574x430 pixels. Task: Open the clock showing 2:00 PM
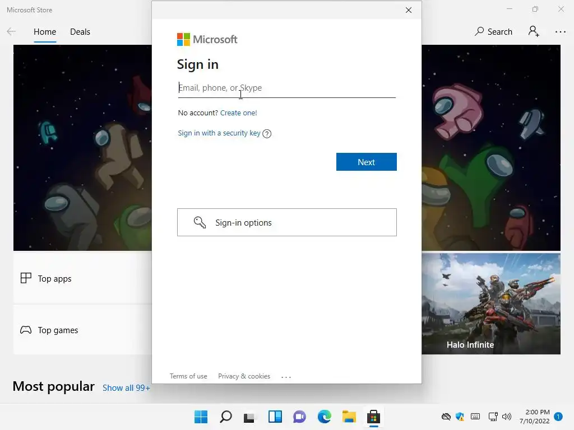pyautogui.click(x=534, y=417)
